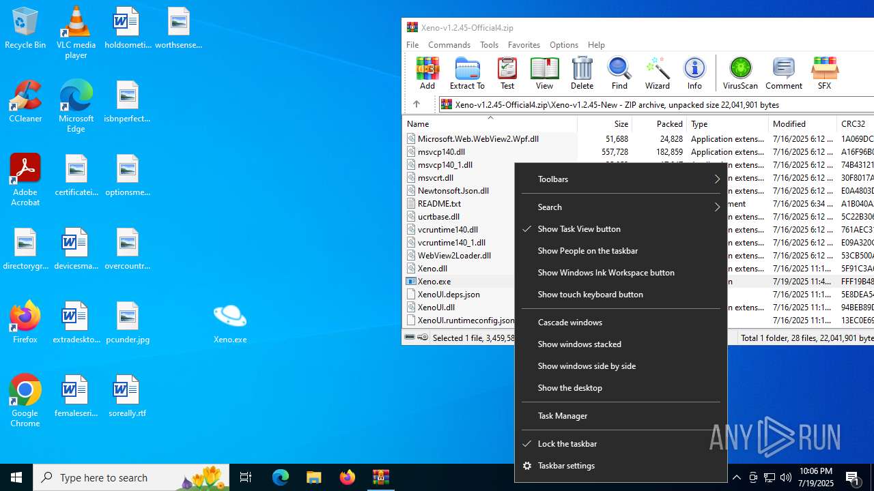The image size is (874, 491).
Task: Open the Edge browser on taskbar
Action: pos(281,477)
